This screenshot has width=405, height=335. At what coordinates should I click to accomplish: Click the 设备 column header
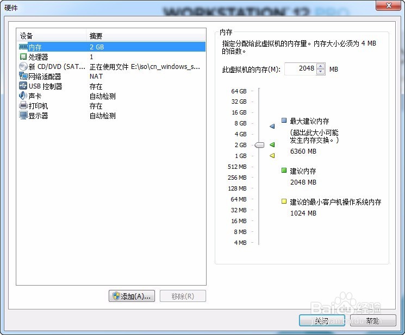click(x=52, y=36)
